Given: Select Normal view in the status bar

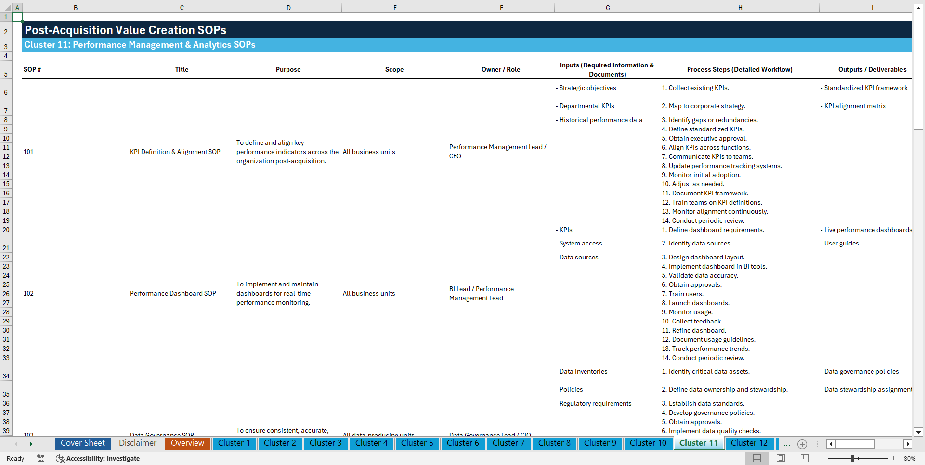Looking at the screenshot, I should coord(756,458).
